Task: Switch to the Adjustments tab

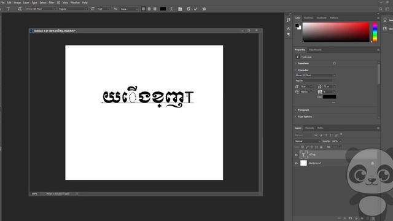Action: (x=315, y=50)
